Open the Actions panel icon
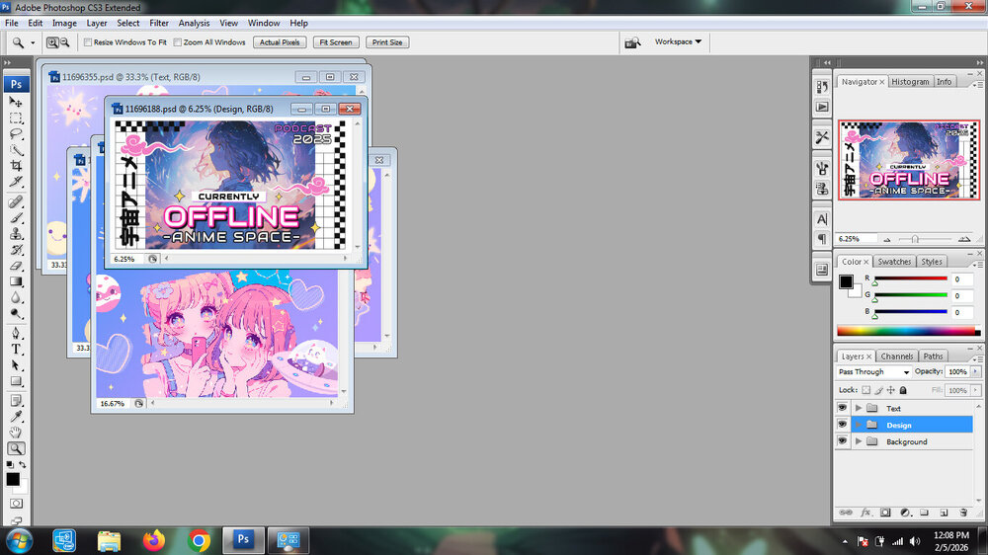The width and height of the screenshot is (988, 555). pyautogui.click(x=822, y=107)
